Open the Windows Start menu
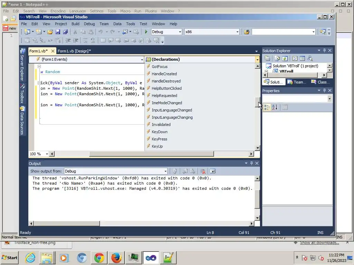This screenshot has height=265, width=354. (x=9, y=258)
